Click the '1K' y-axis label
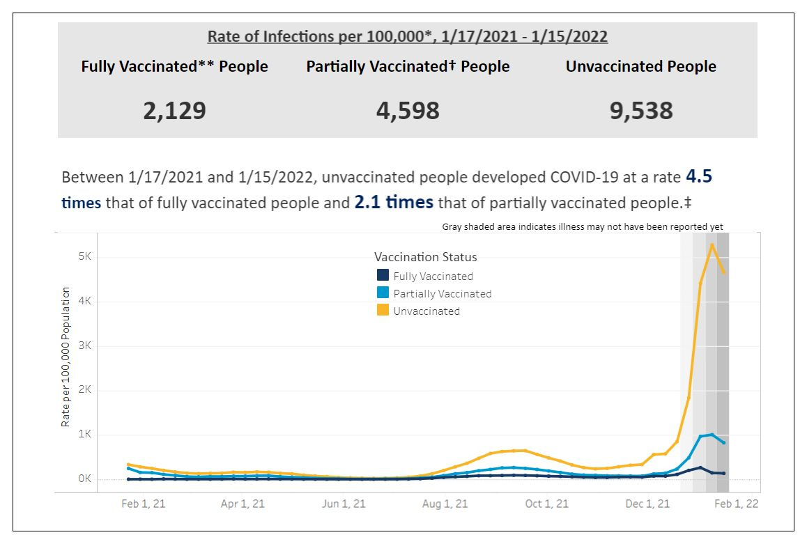Screen dimensions: 807x544 pyautogui.click(x=85, y=434)
